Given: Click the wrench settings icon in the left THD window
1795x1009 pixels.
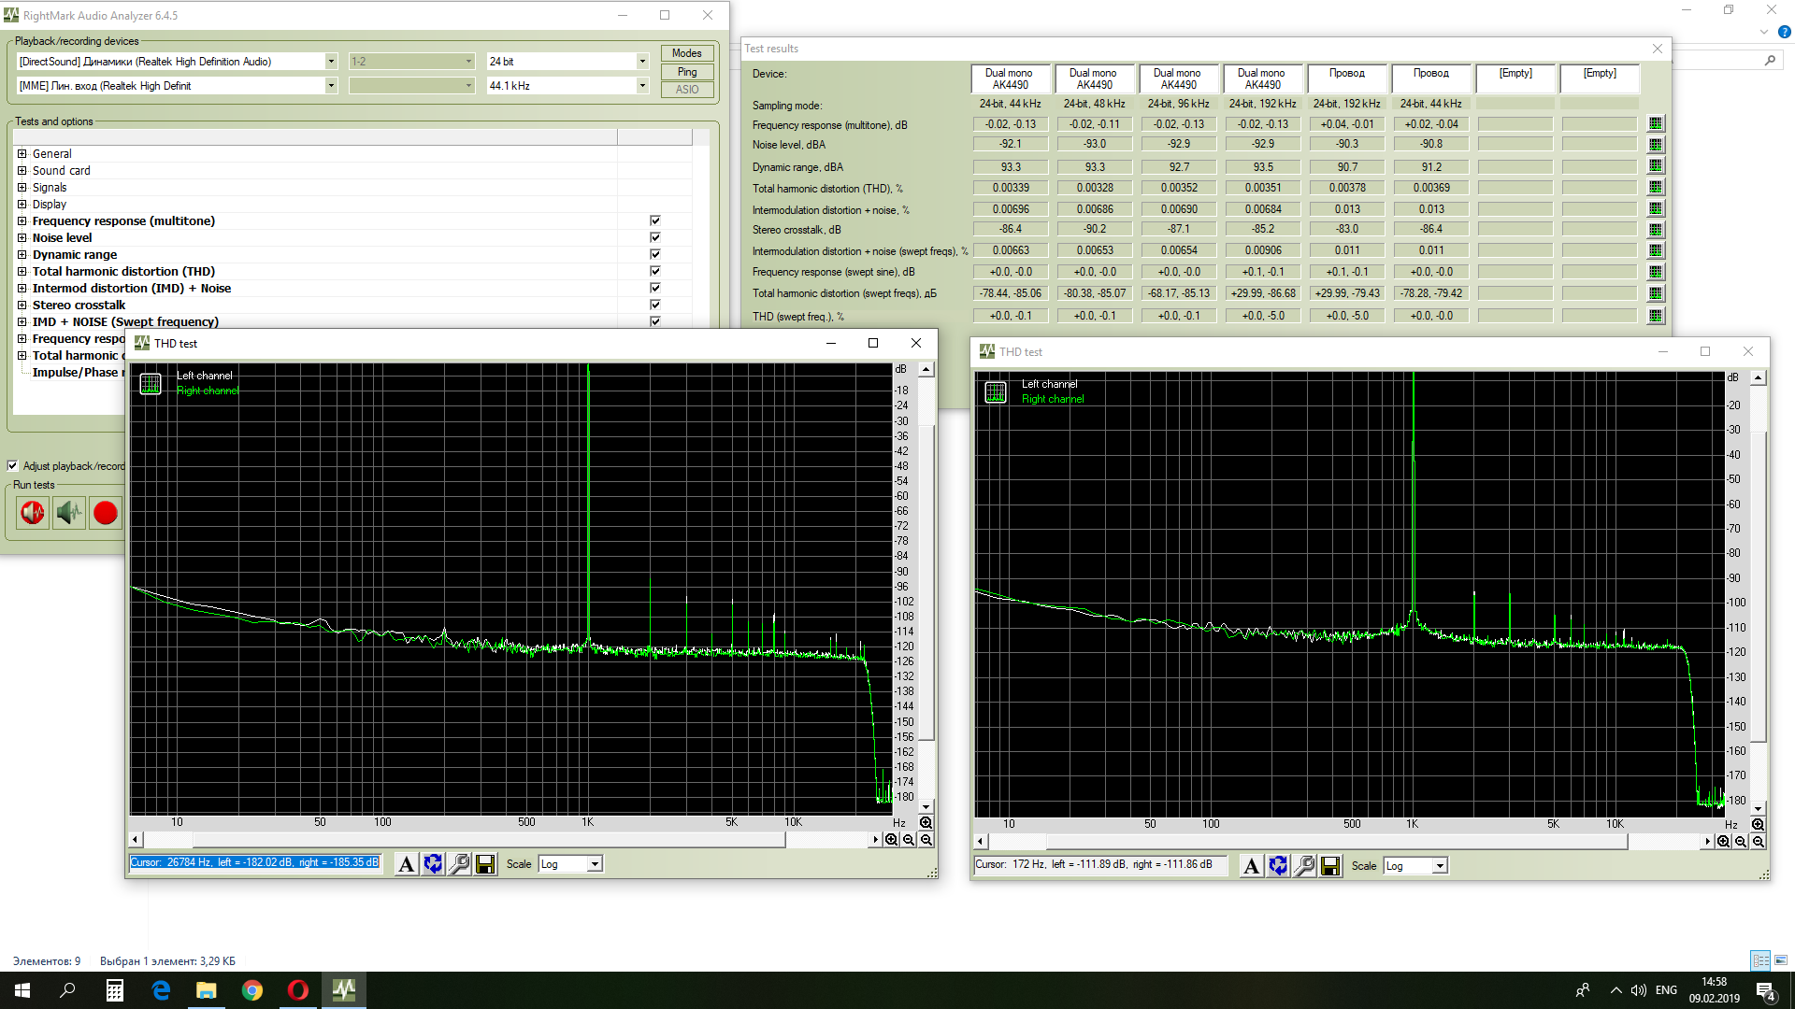Looking at the screenshot, I should click(459, 864).
